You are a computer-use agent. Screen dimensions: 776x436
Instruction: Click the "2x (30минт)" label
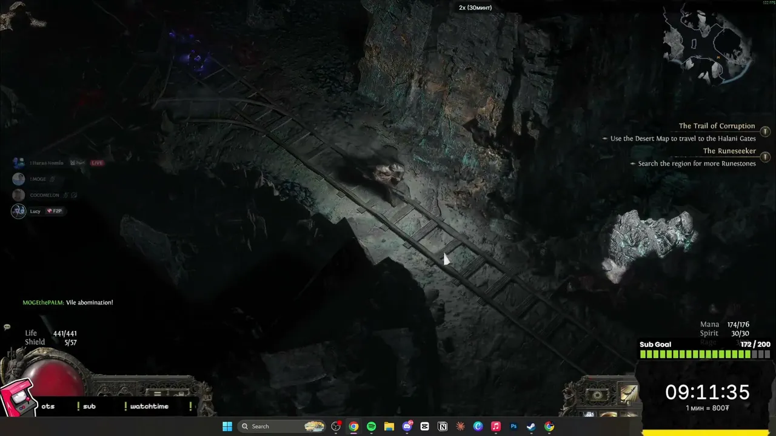475,8
